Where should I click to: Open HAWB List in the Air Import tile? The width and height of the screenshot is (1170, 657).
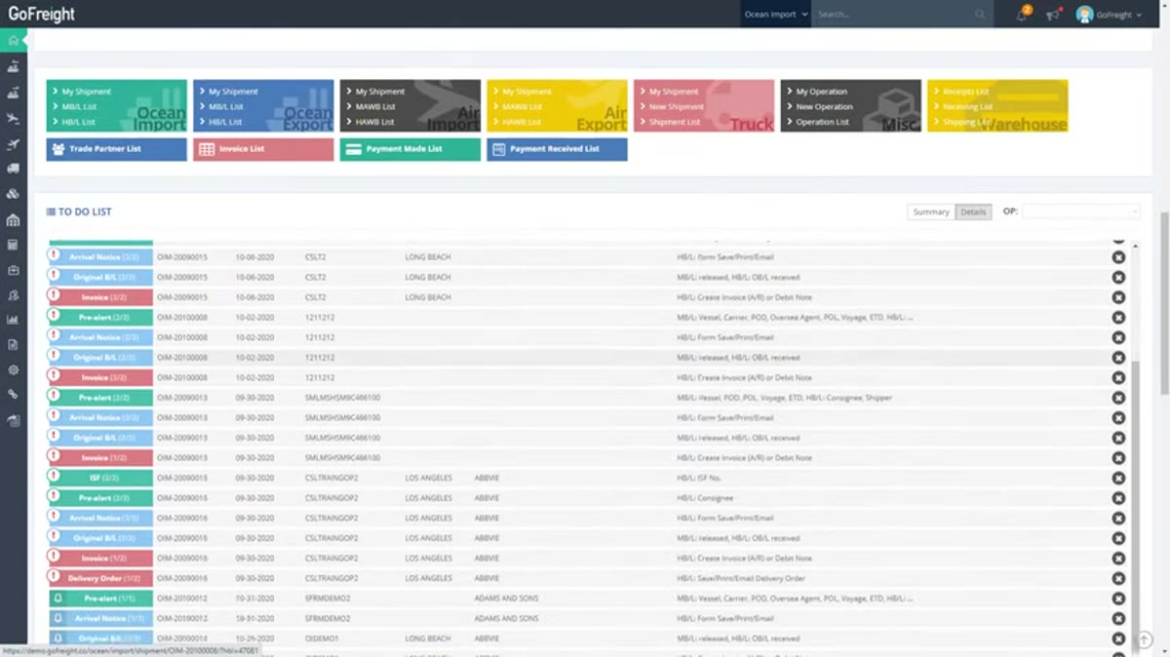[374, 122]
